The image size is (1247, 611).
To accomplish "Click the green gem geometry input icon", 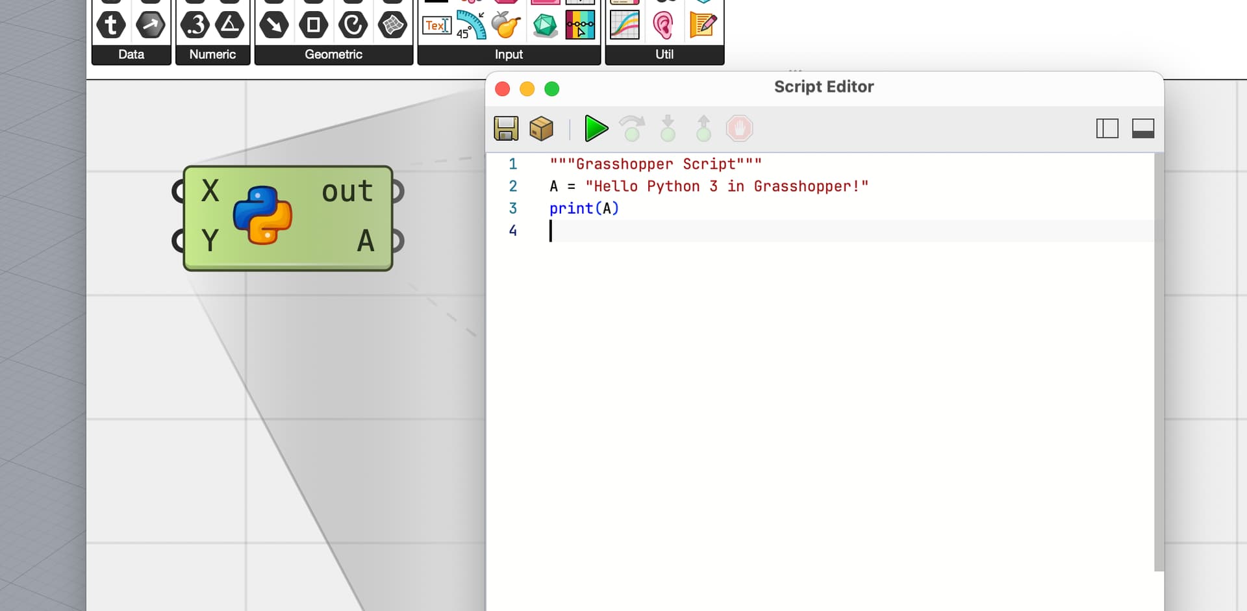I will (x=545, y=25).
